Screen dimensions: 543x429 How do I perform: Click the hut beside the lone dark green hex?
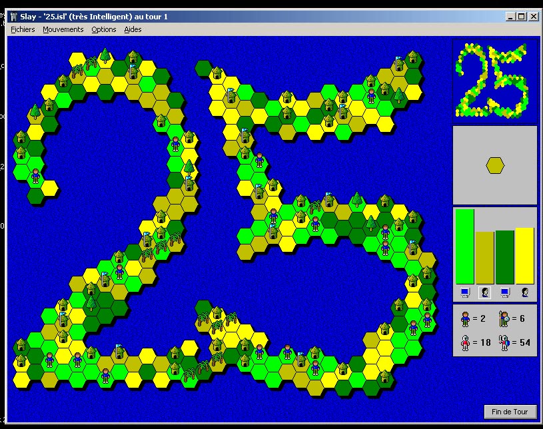pyautogui.click(x=217, y=73)
